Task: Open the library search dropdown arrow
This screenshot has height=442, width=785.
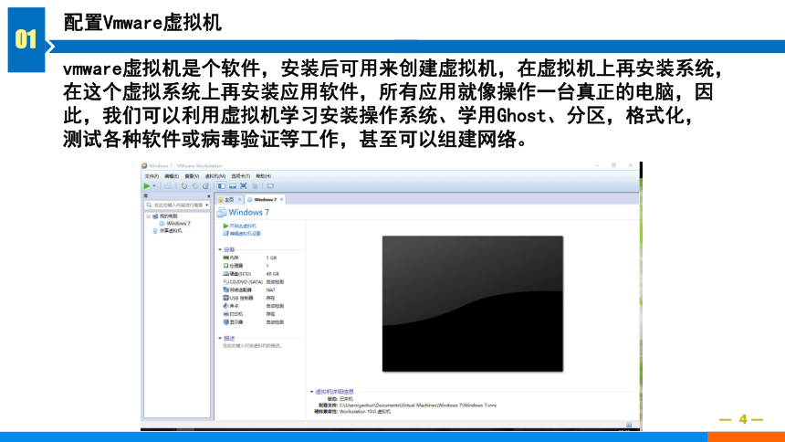Action: point(207,205)
